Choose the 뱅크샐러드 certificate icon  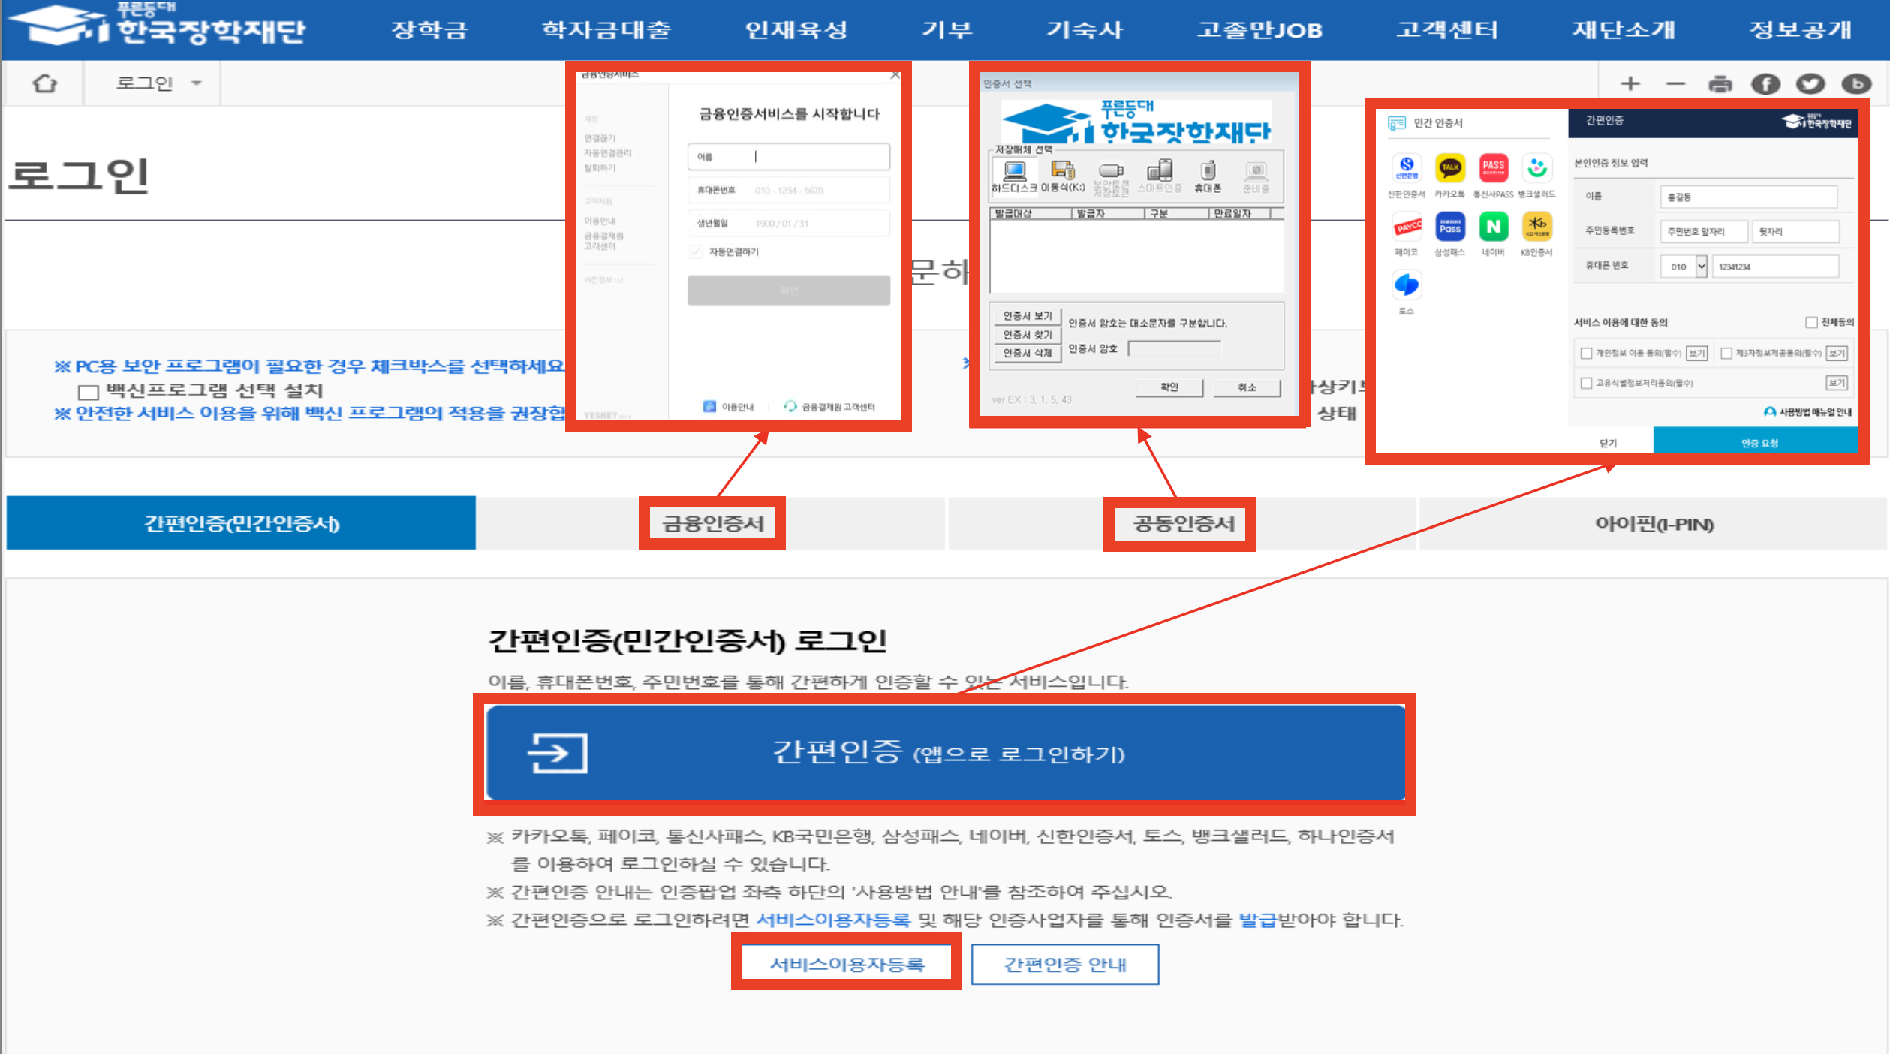pyautogui.click(x=1536, y=168)
